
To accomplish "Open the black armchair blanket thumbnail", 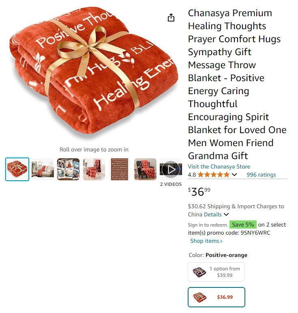I will 145,169.
